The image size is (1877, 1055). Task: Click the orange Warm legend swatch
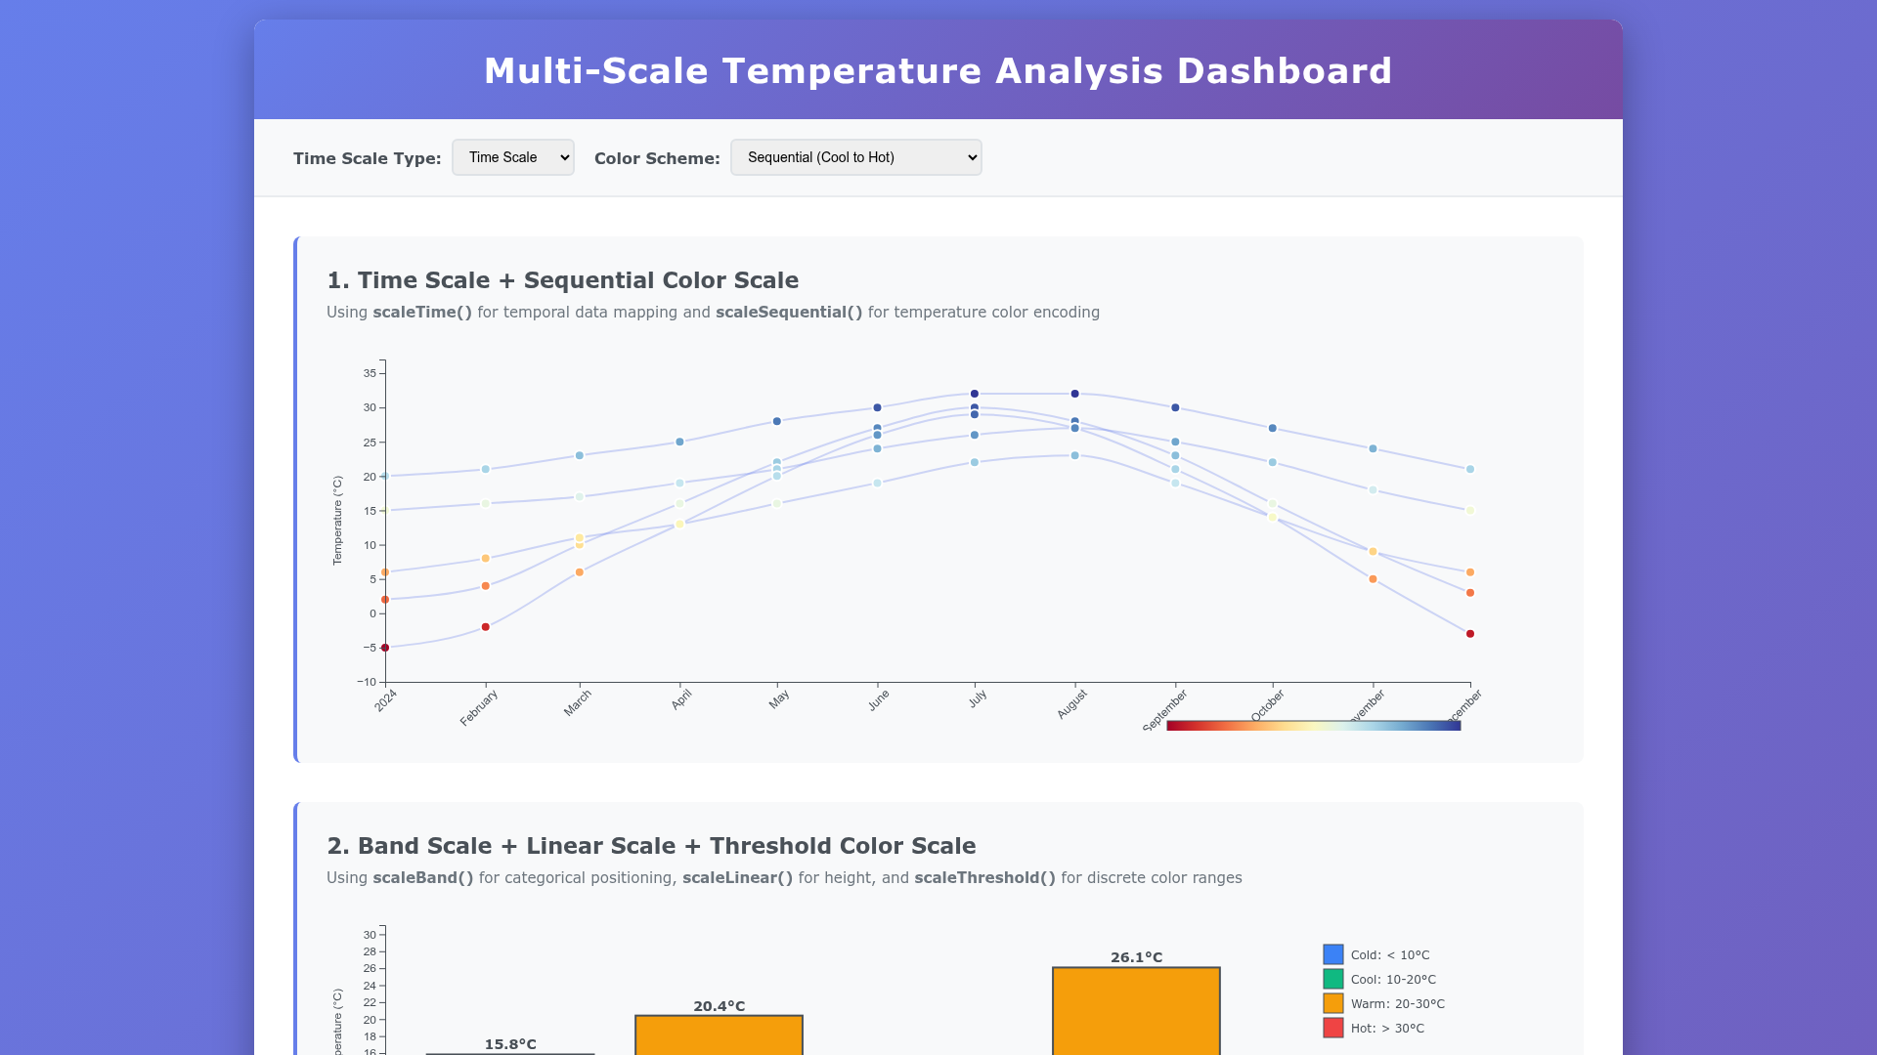point(1332,1003)
